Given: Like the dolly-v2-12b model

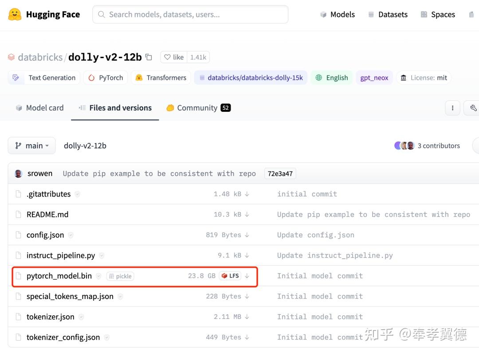Looking at the screenshot, I should [x=174, y=57].
